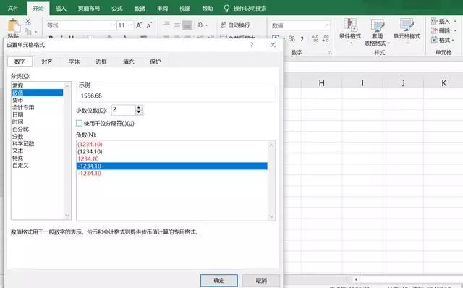The height and width of the screenshot is (288, 463).
Task: Select Date (日期) category
Action: click(37, 114)
